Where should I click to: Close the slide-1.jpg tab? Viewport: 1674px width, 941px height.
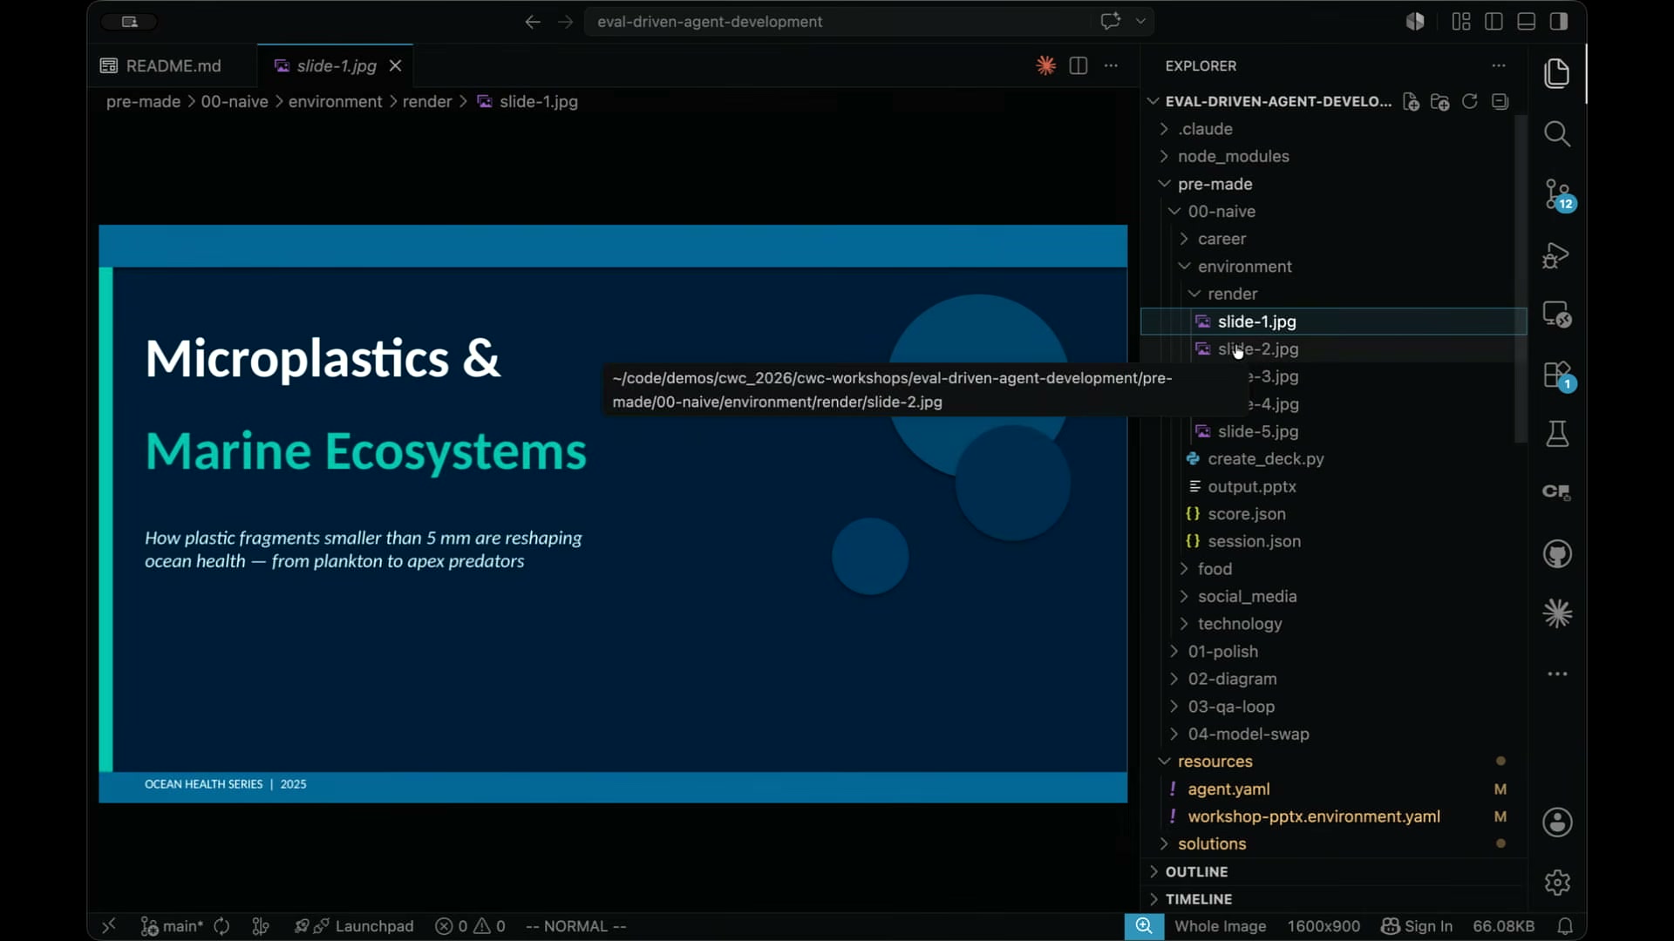(x=395, y=66)
